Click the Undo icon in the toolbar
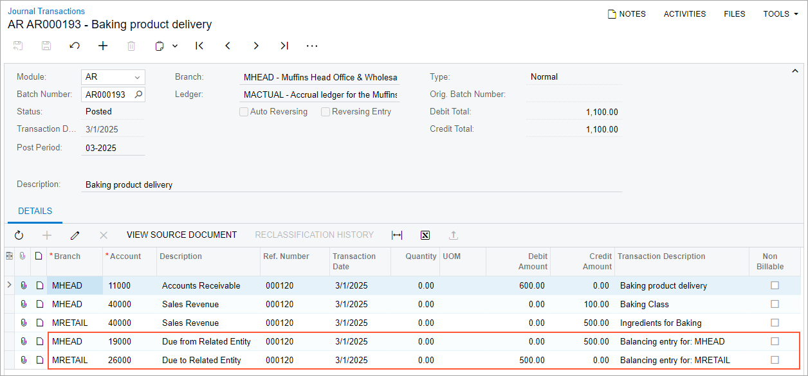The image size is (808, 376). [75, 46]
